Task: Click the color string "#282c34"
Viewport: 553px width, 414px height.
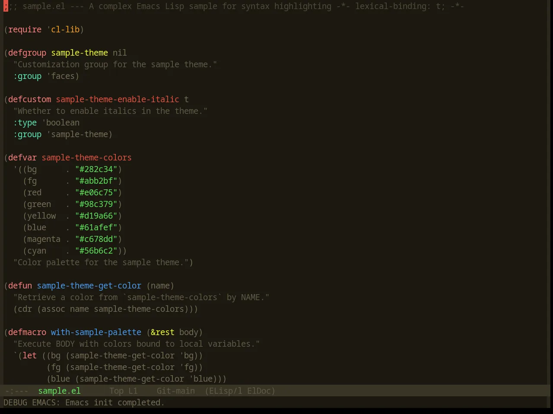Action: pos(96,169)
